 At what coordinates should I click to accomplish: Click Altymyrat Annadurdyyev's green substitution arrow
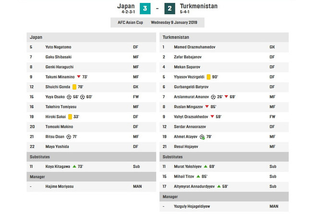tap(219, 187)
